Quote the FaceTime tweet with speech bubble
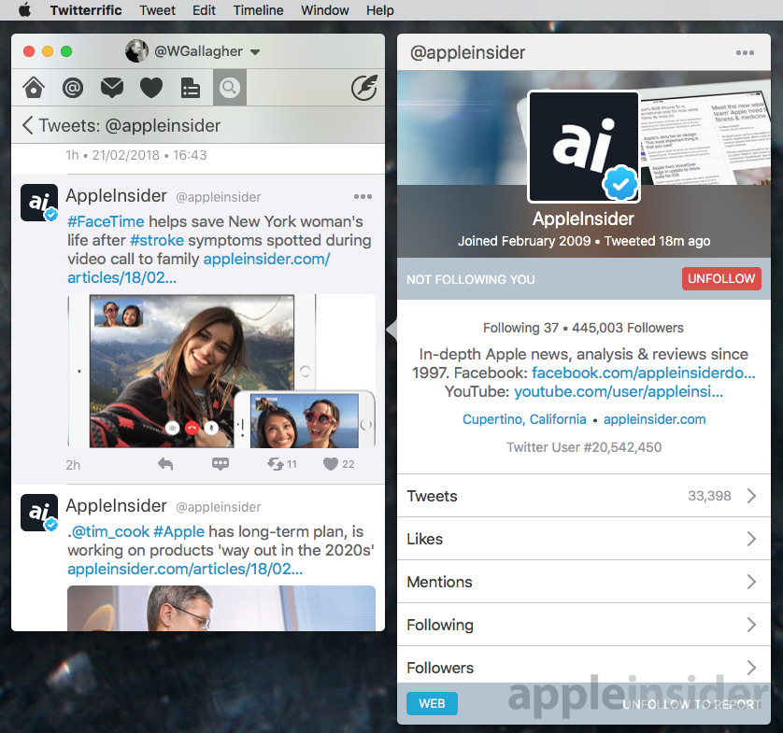The height and width of the screenshot is (733, 783). pyautogui.click(x=221, y=464)
